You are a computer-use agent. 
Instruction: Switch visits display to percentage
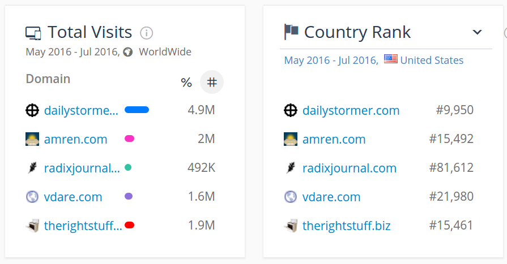[186, 83]
